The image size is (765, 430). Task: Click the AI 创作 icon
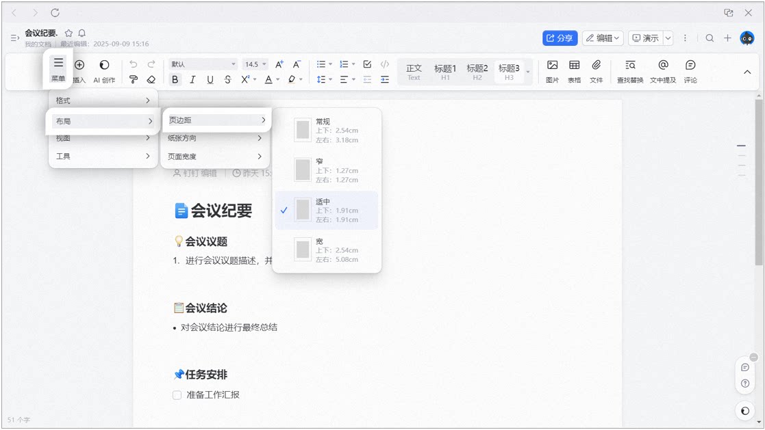click(104, 72)
